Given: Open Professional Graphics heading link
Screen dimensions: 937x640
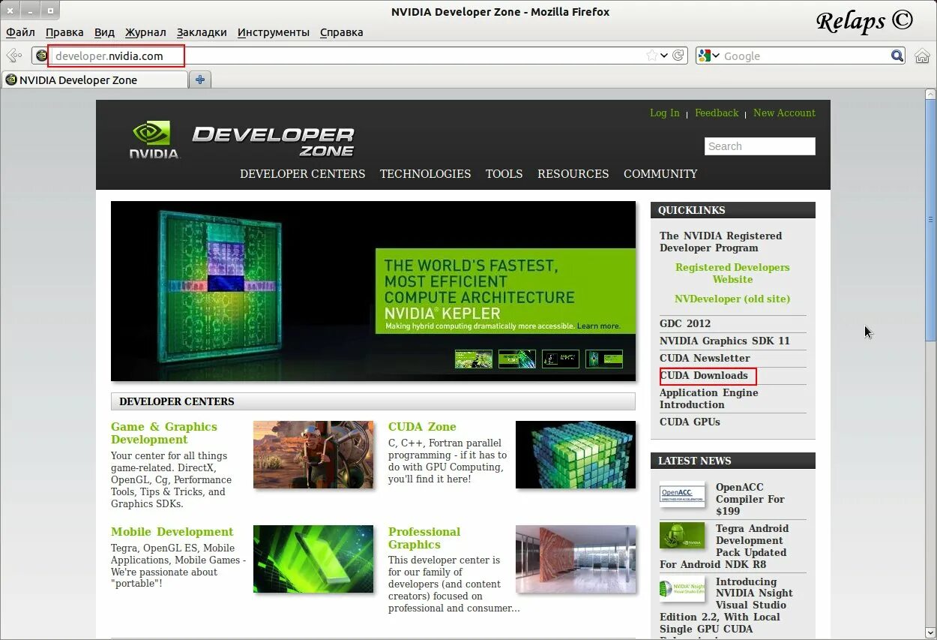Looking at the screenshot, I should pyautogui.click(x=424, y=538).
